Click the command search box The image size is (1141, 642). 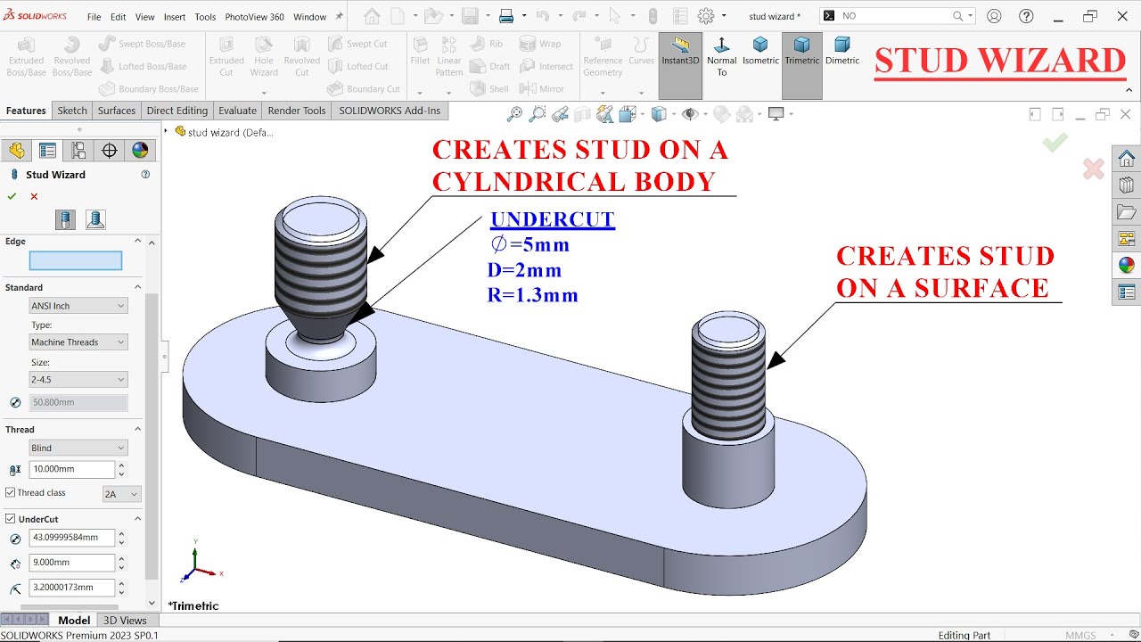(x=897, y=16)
